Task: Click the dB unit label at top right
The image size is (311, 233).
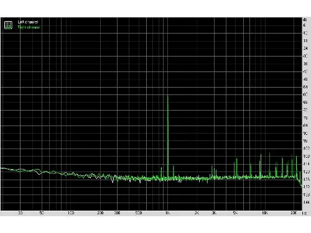Action: point(305,20)
